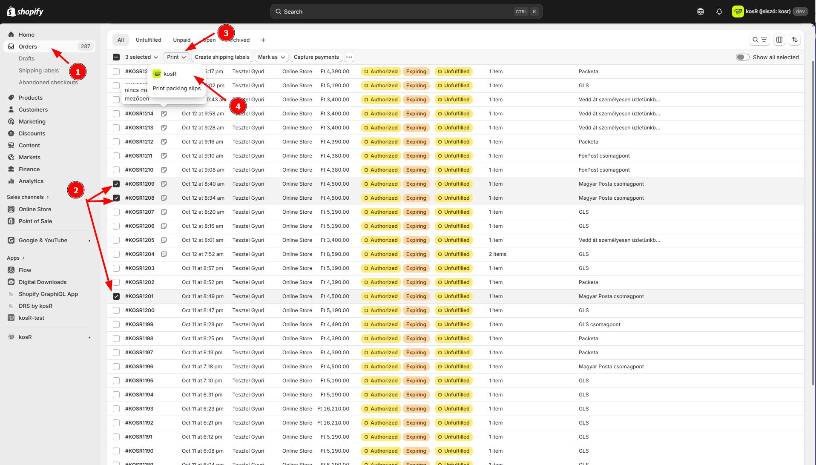Click the Capture payments button
The height and width of the screenshot is (465, 816).
click(316, 57)
